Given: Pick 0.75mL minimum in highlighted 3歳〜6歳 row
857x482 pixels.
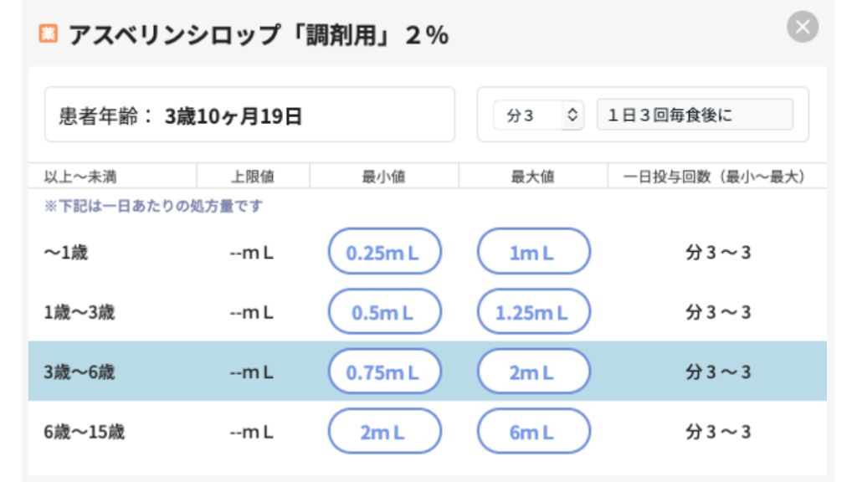Looking at the screenshot, I should [x=384, y=372].
